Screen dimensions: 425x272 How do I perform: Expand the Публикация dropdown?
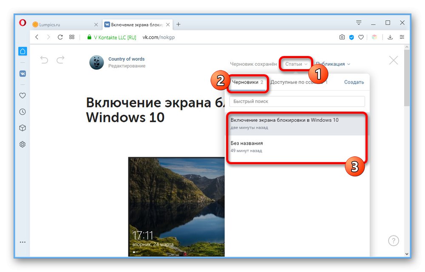333,64
